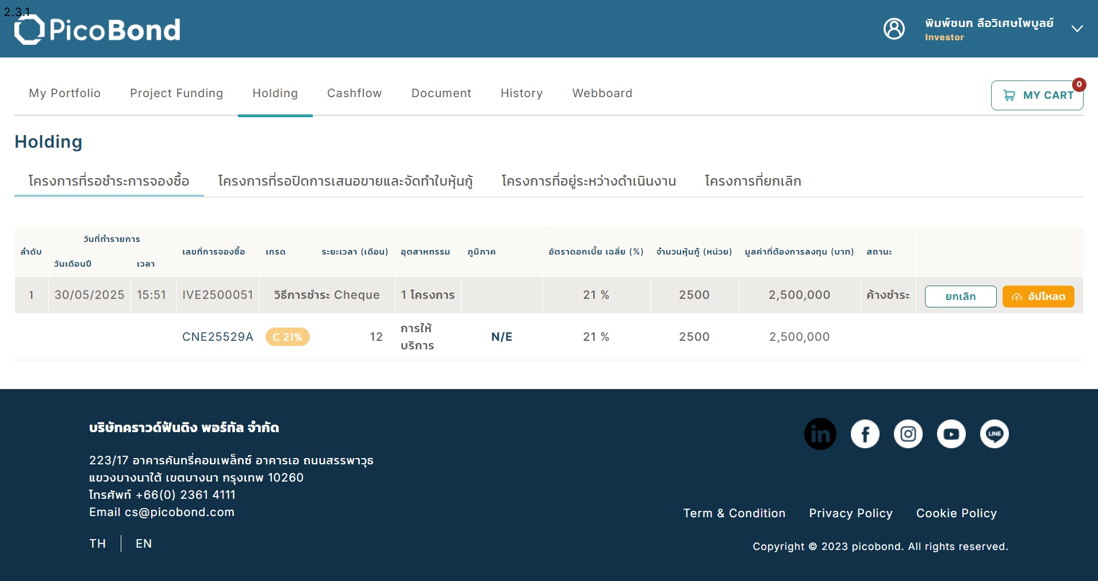The height and width of the screenshot is (581, 1098).
Task: Switch to the Cashflow tab
Action: [355, 93]
